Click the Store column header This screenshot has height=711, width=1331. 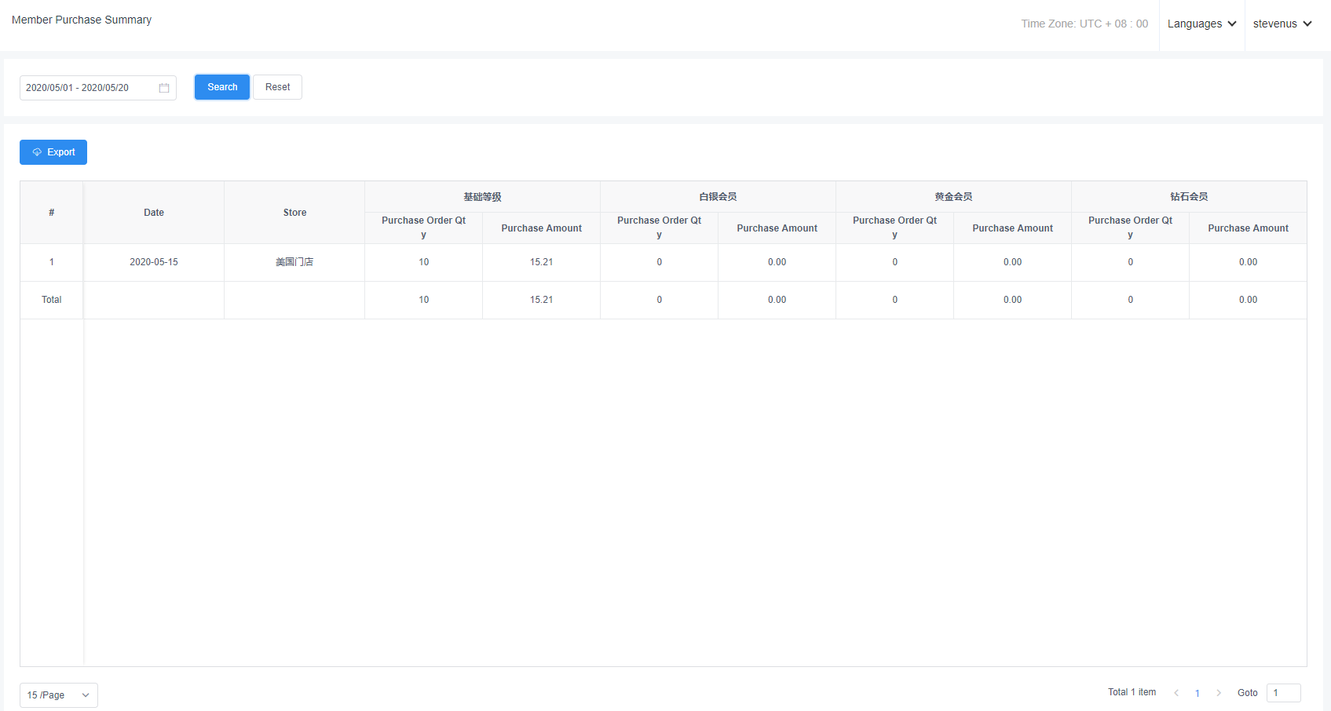(294, 213)
